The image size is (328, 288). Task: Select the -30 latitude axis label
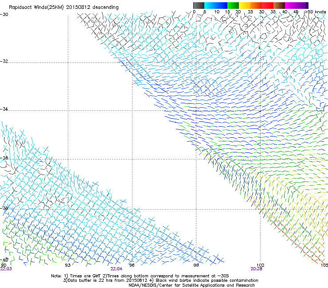[4, 15]
